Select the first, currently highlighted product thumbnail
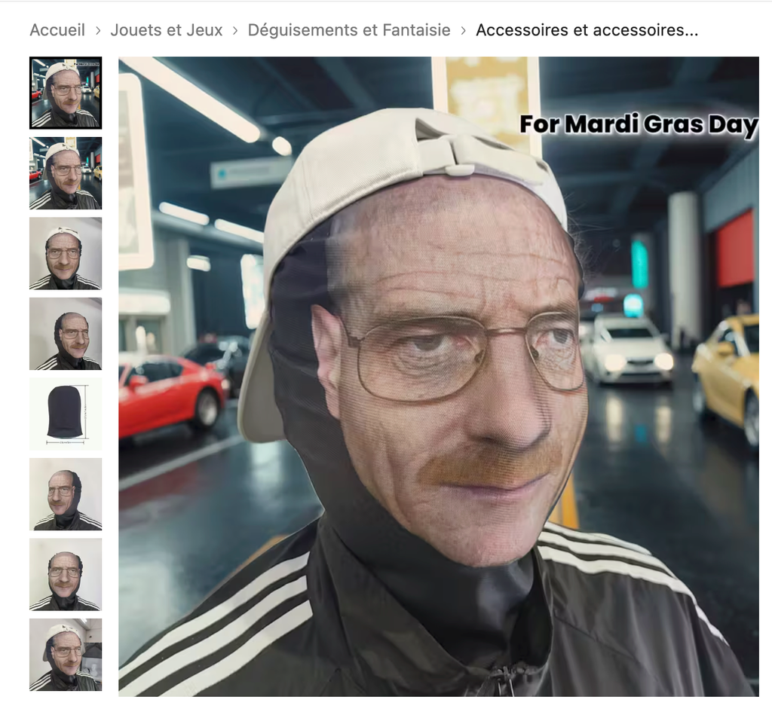Viewport: 772px width, 721px height. pyautogui.click(x=66, y=93)
